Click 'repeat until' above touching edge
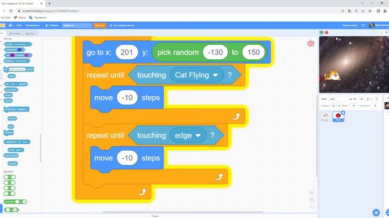The image size is (389, 218). point(105,136)
